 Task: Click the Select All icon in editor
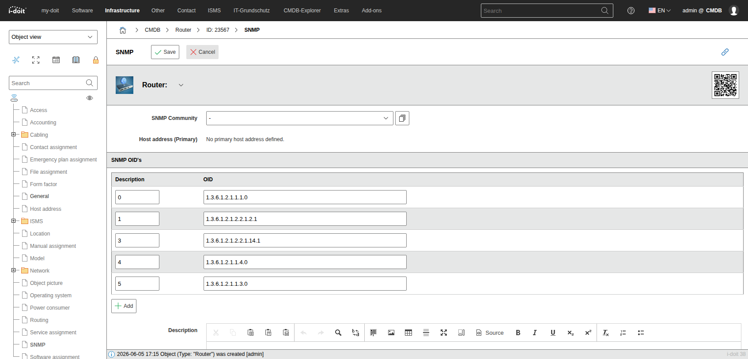click(x=374, y=333)
